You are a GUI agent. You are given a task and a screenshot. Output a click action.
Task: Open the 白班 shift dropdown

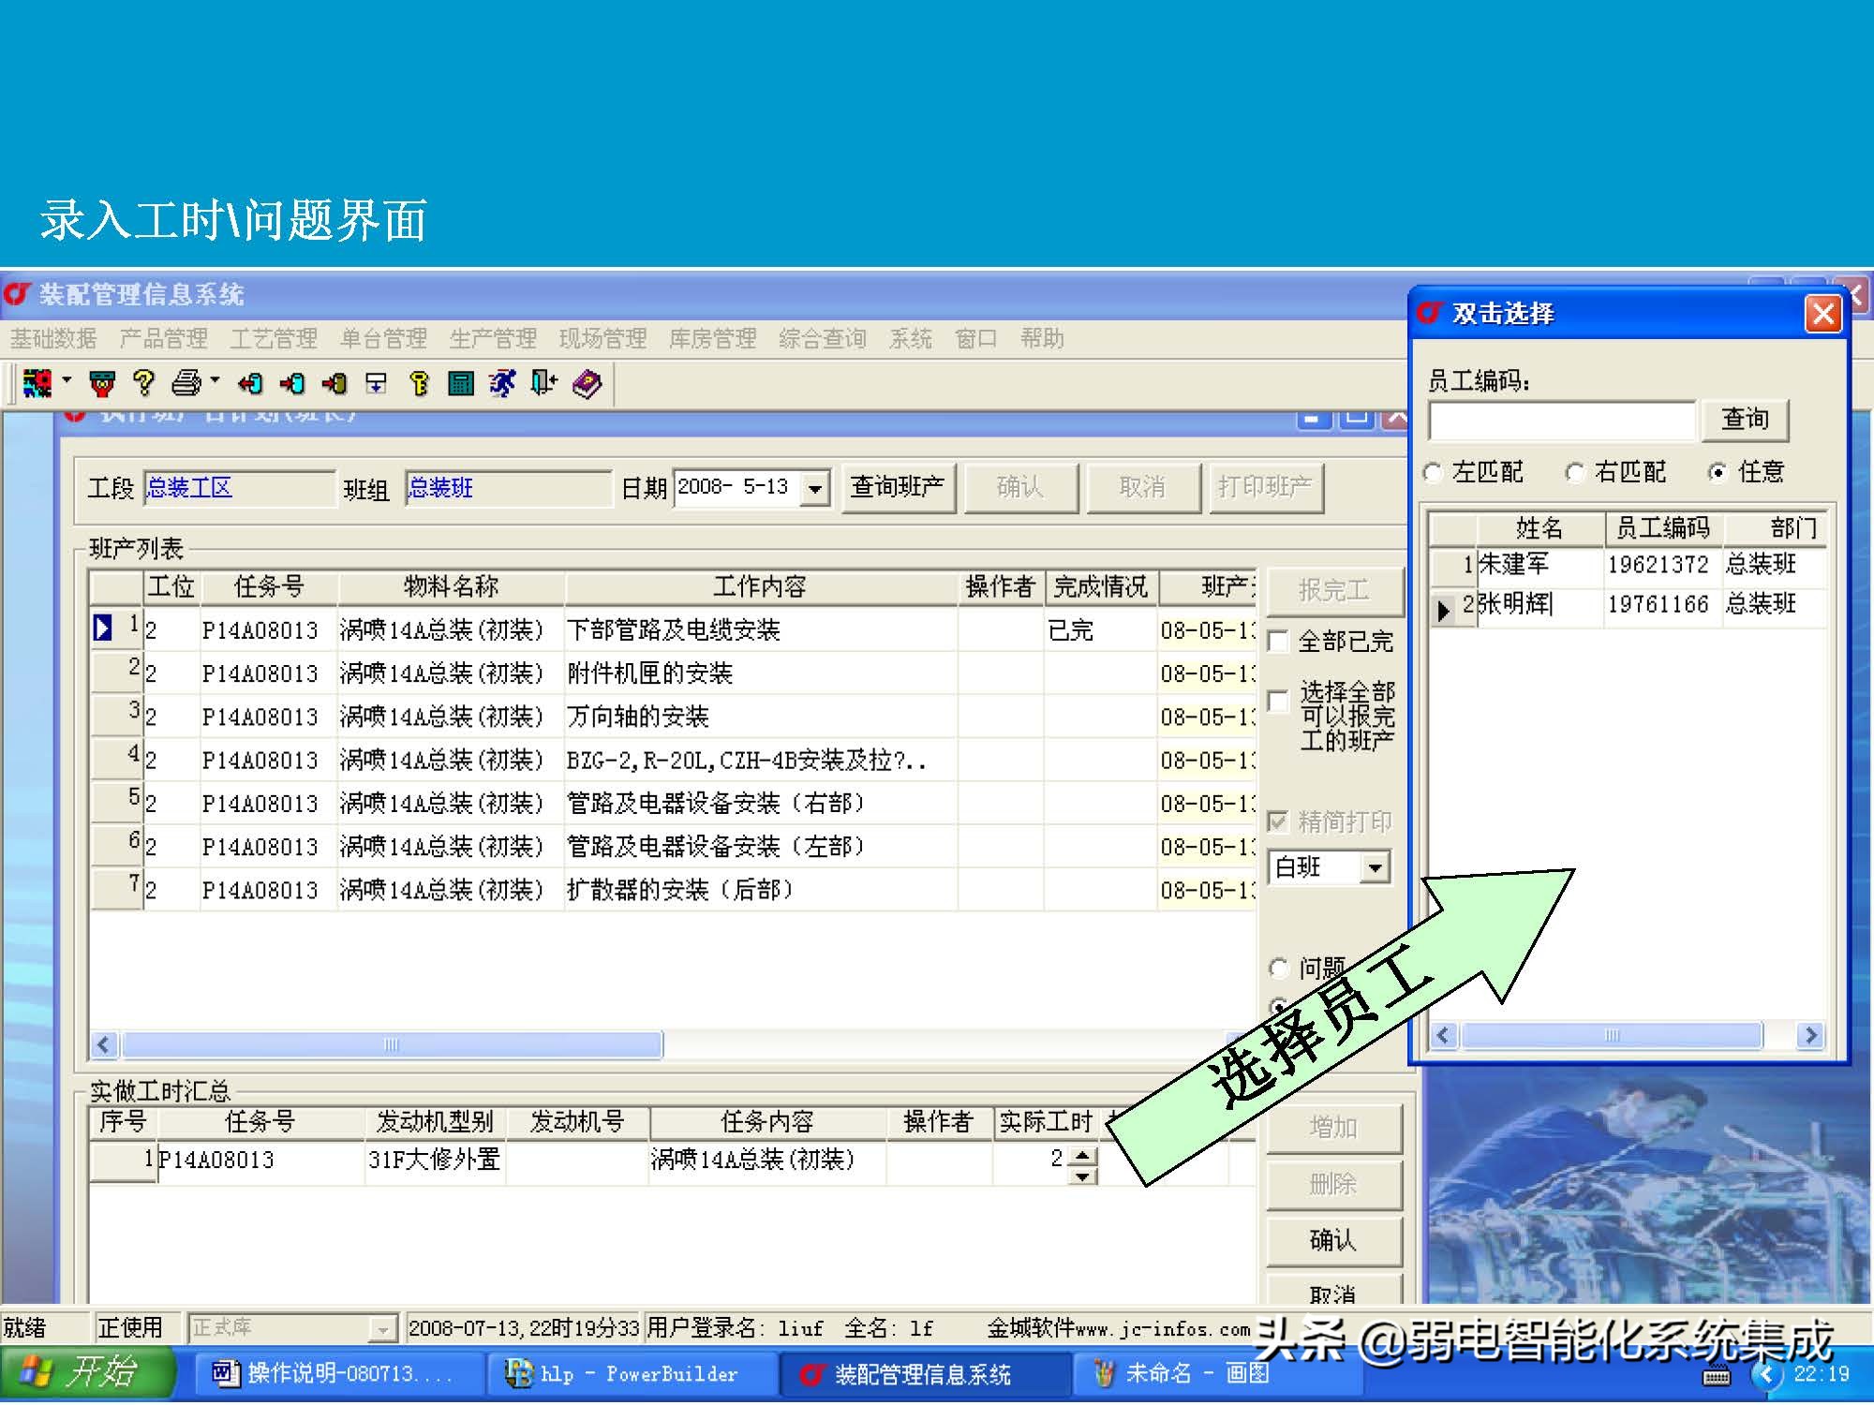1374,867
